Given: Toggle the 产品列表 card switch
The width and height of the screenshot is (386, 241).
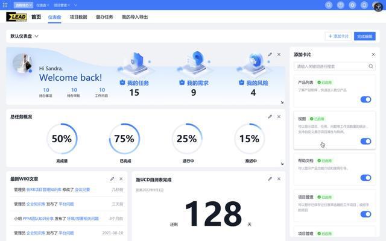Looking at the screenshot, I should tap(366, 99).
